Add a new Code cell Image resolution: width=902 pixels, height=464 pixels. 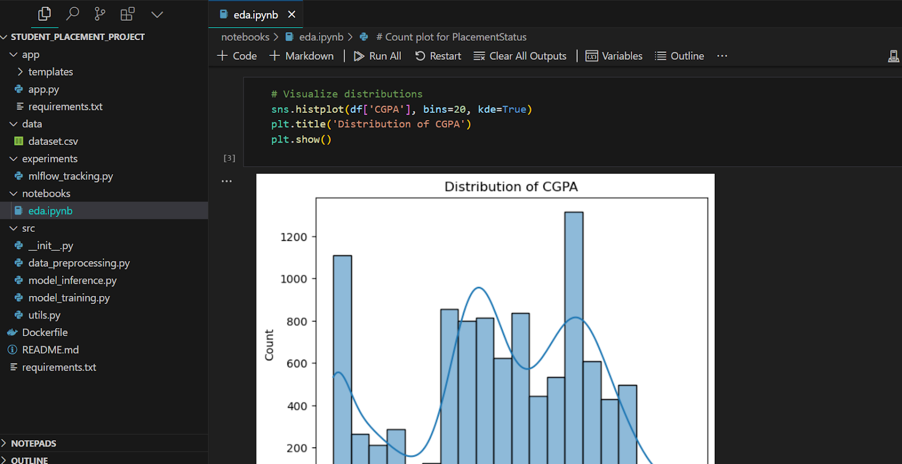[x=237, y=56]
